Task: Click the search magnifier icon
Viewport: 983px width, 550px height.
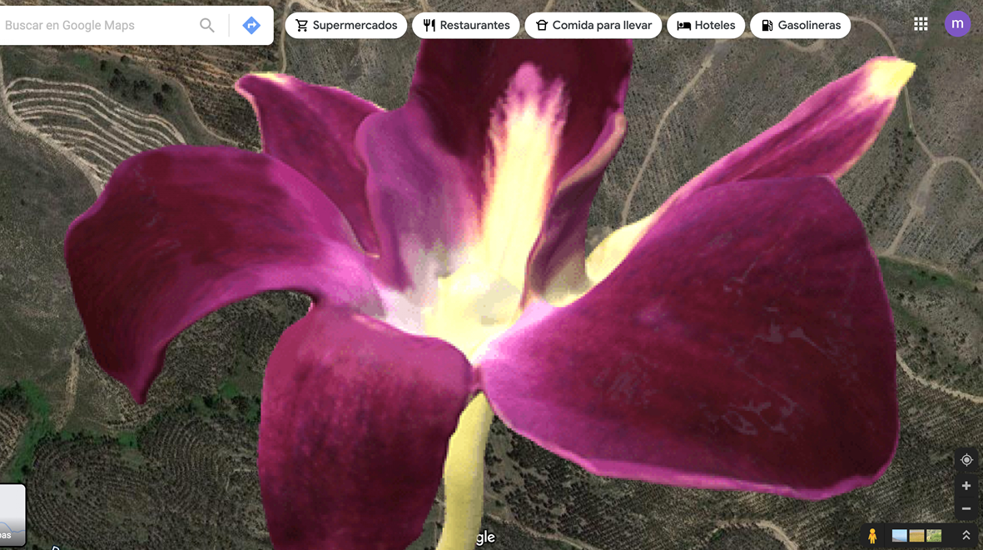Action: coord(207,26)
